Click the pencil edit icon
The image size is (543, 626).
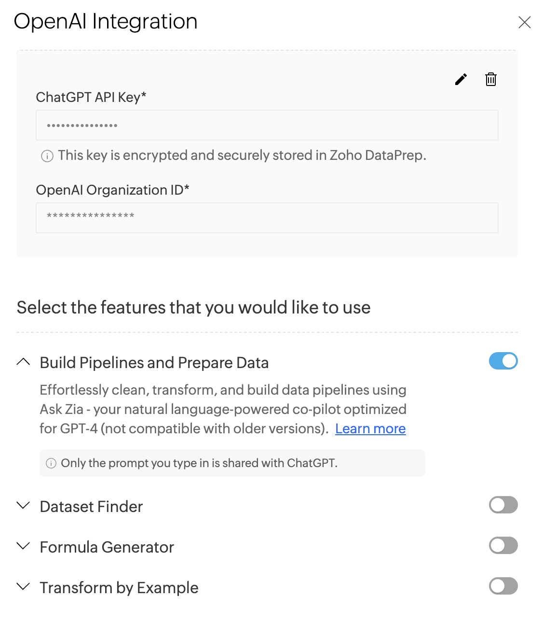click(x=461, y=79)
